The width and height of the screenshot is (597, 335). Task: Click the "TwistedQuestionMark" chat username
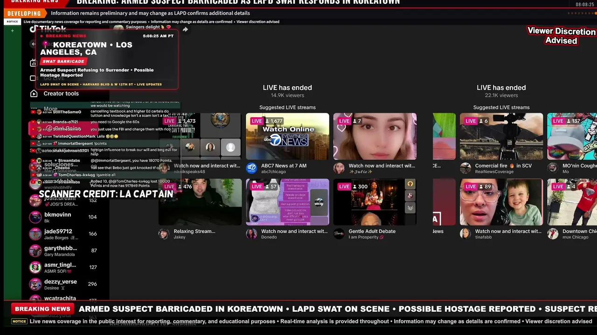(74, 136)
